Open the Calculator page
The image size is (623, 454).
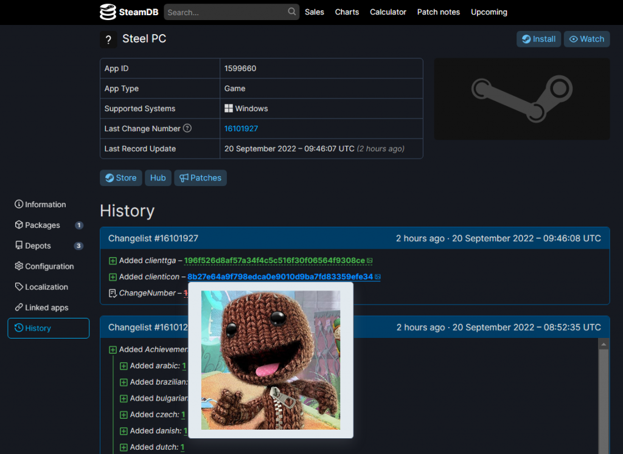coord(388,12)
